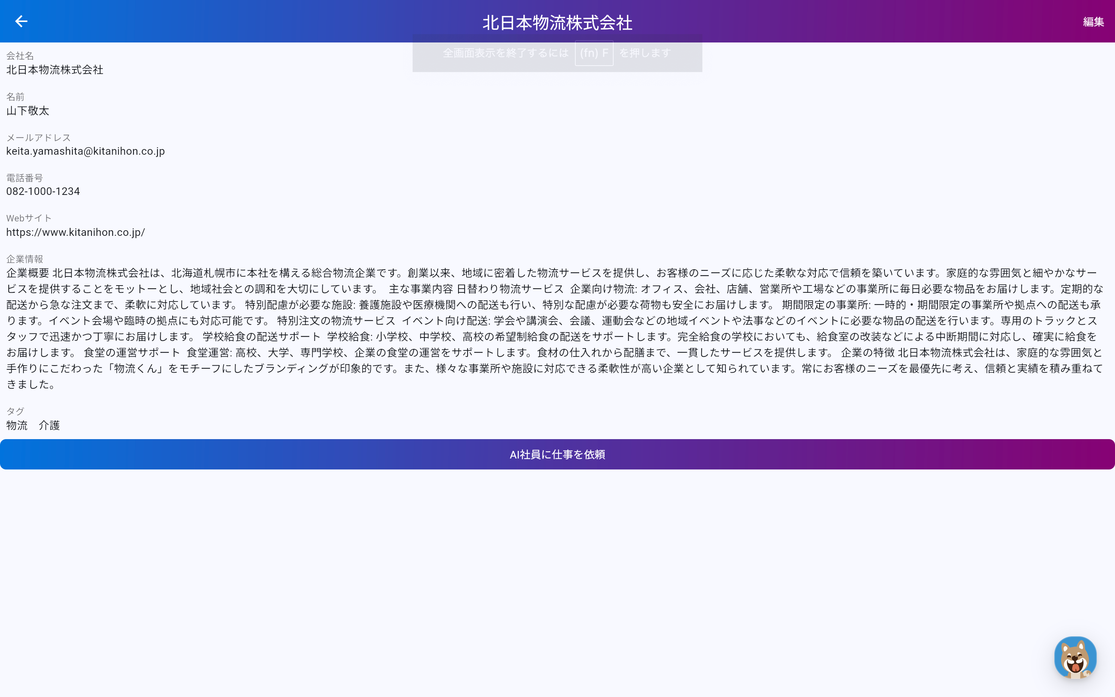Image resolution: width=1115 pixels, height=697 pixels.
Task: Click the 電話番号 field label
Action: coord(24,178)
